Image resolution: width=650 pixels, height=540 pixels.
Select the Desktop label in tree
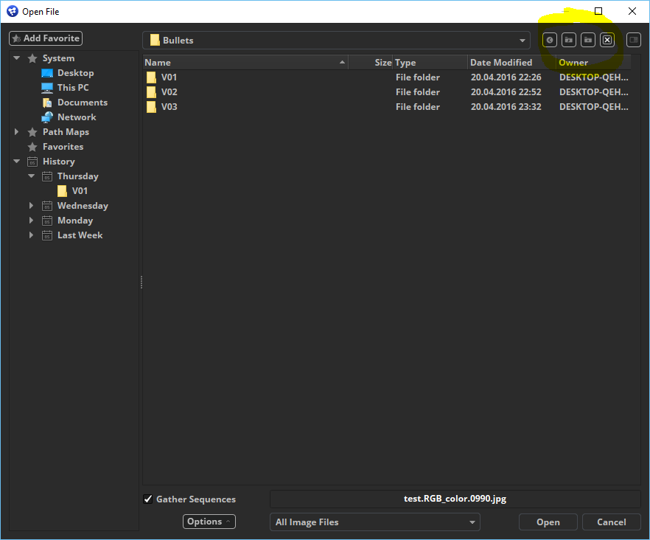pyautogui.click(x=75, y=73)
